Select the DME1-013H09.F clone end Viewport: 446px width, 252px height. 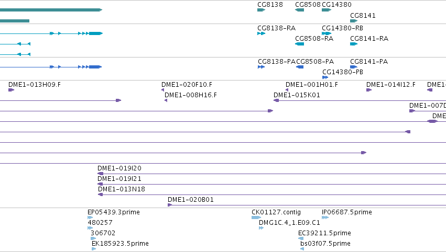(x=11, y=90)
